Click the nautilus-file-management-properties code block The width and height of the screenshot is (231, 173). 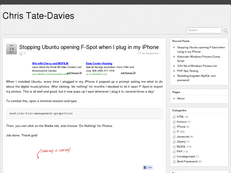click(x=85, y=114)
